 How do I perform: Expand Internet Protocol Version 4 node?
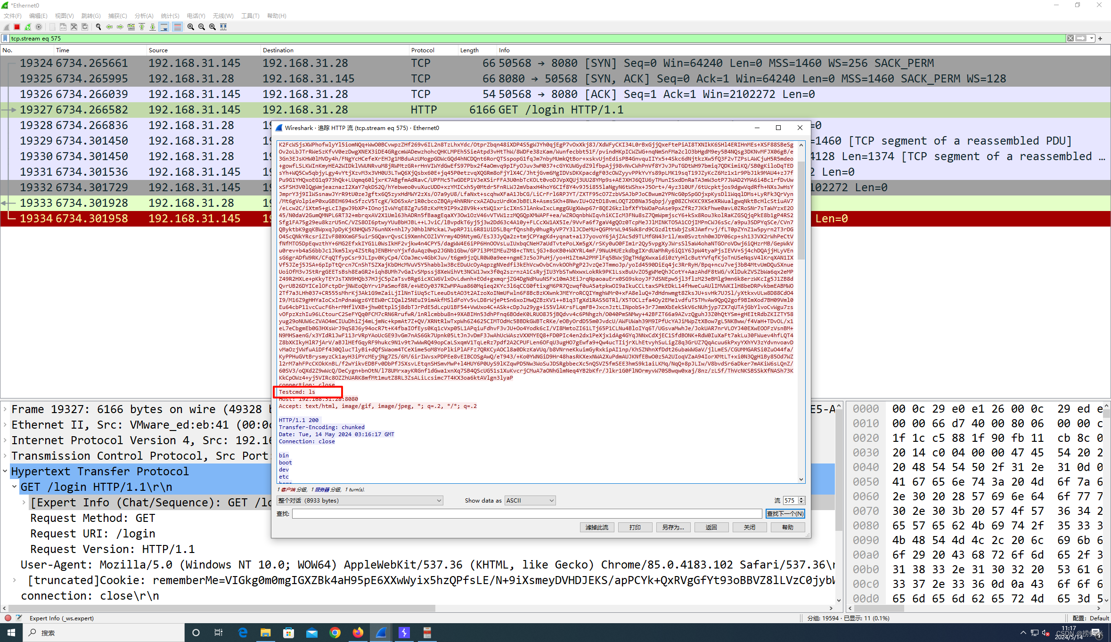[x=5, y=440]
